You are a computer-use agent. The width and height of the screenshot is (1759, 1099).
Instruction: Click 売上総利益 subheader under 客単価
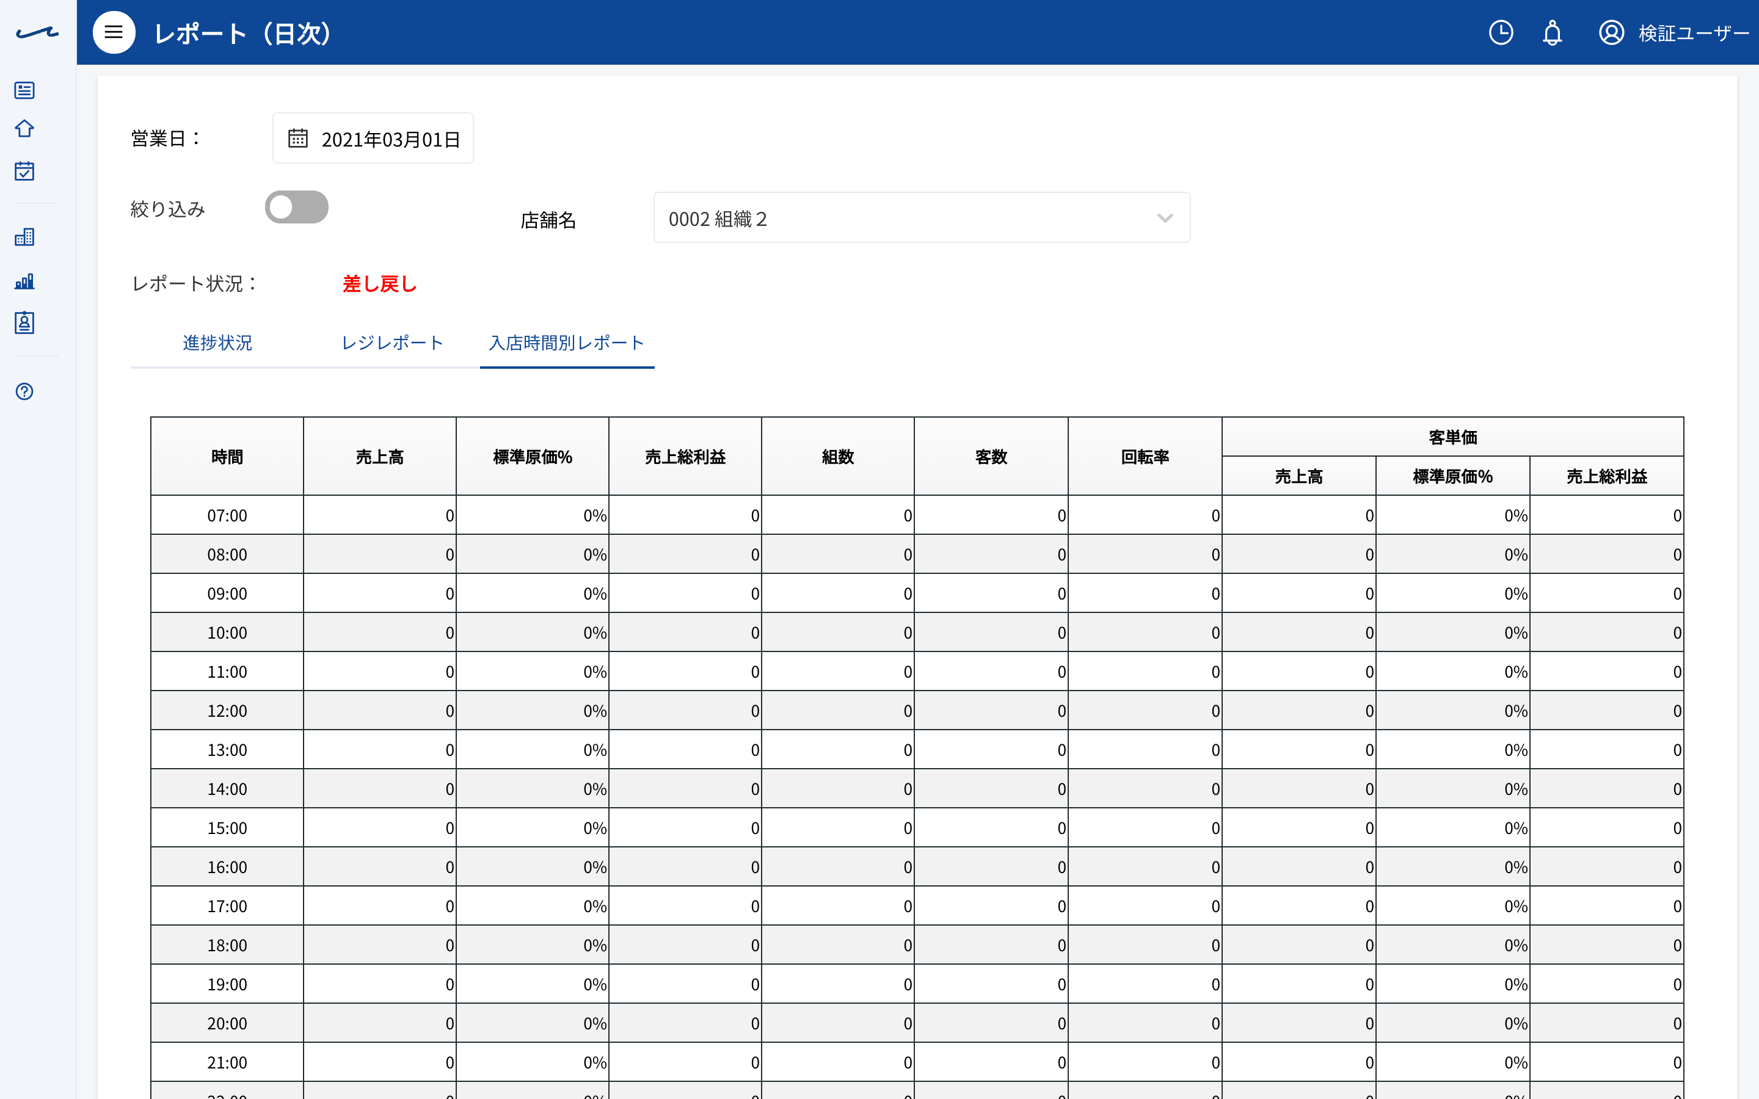pyautogui.click(x=1606, y=476)
